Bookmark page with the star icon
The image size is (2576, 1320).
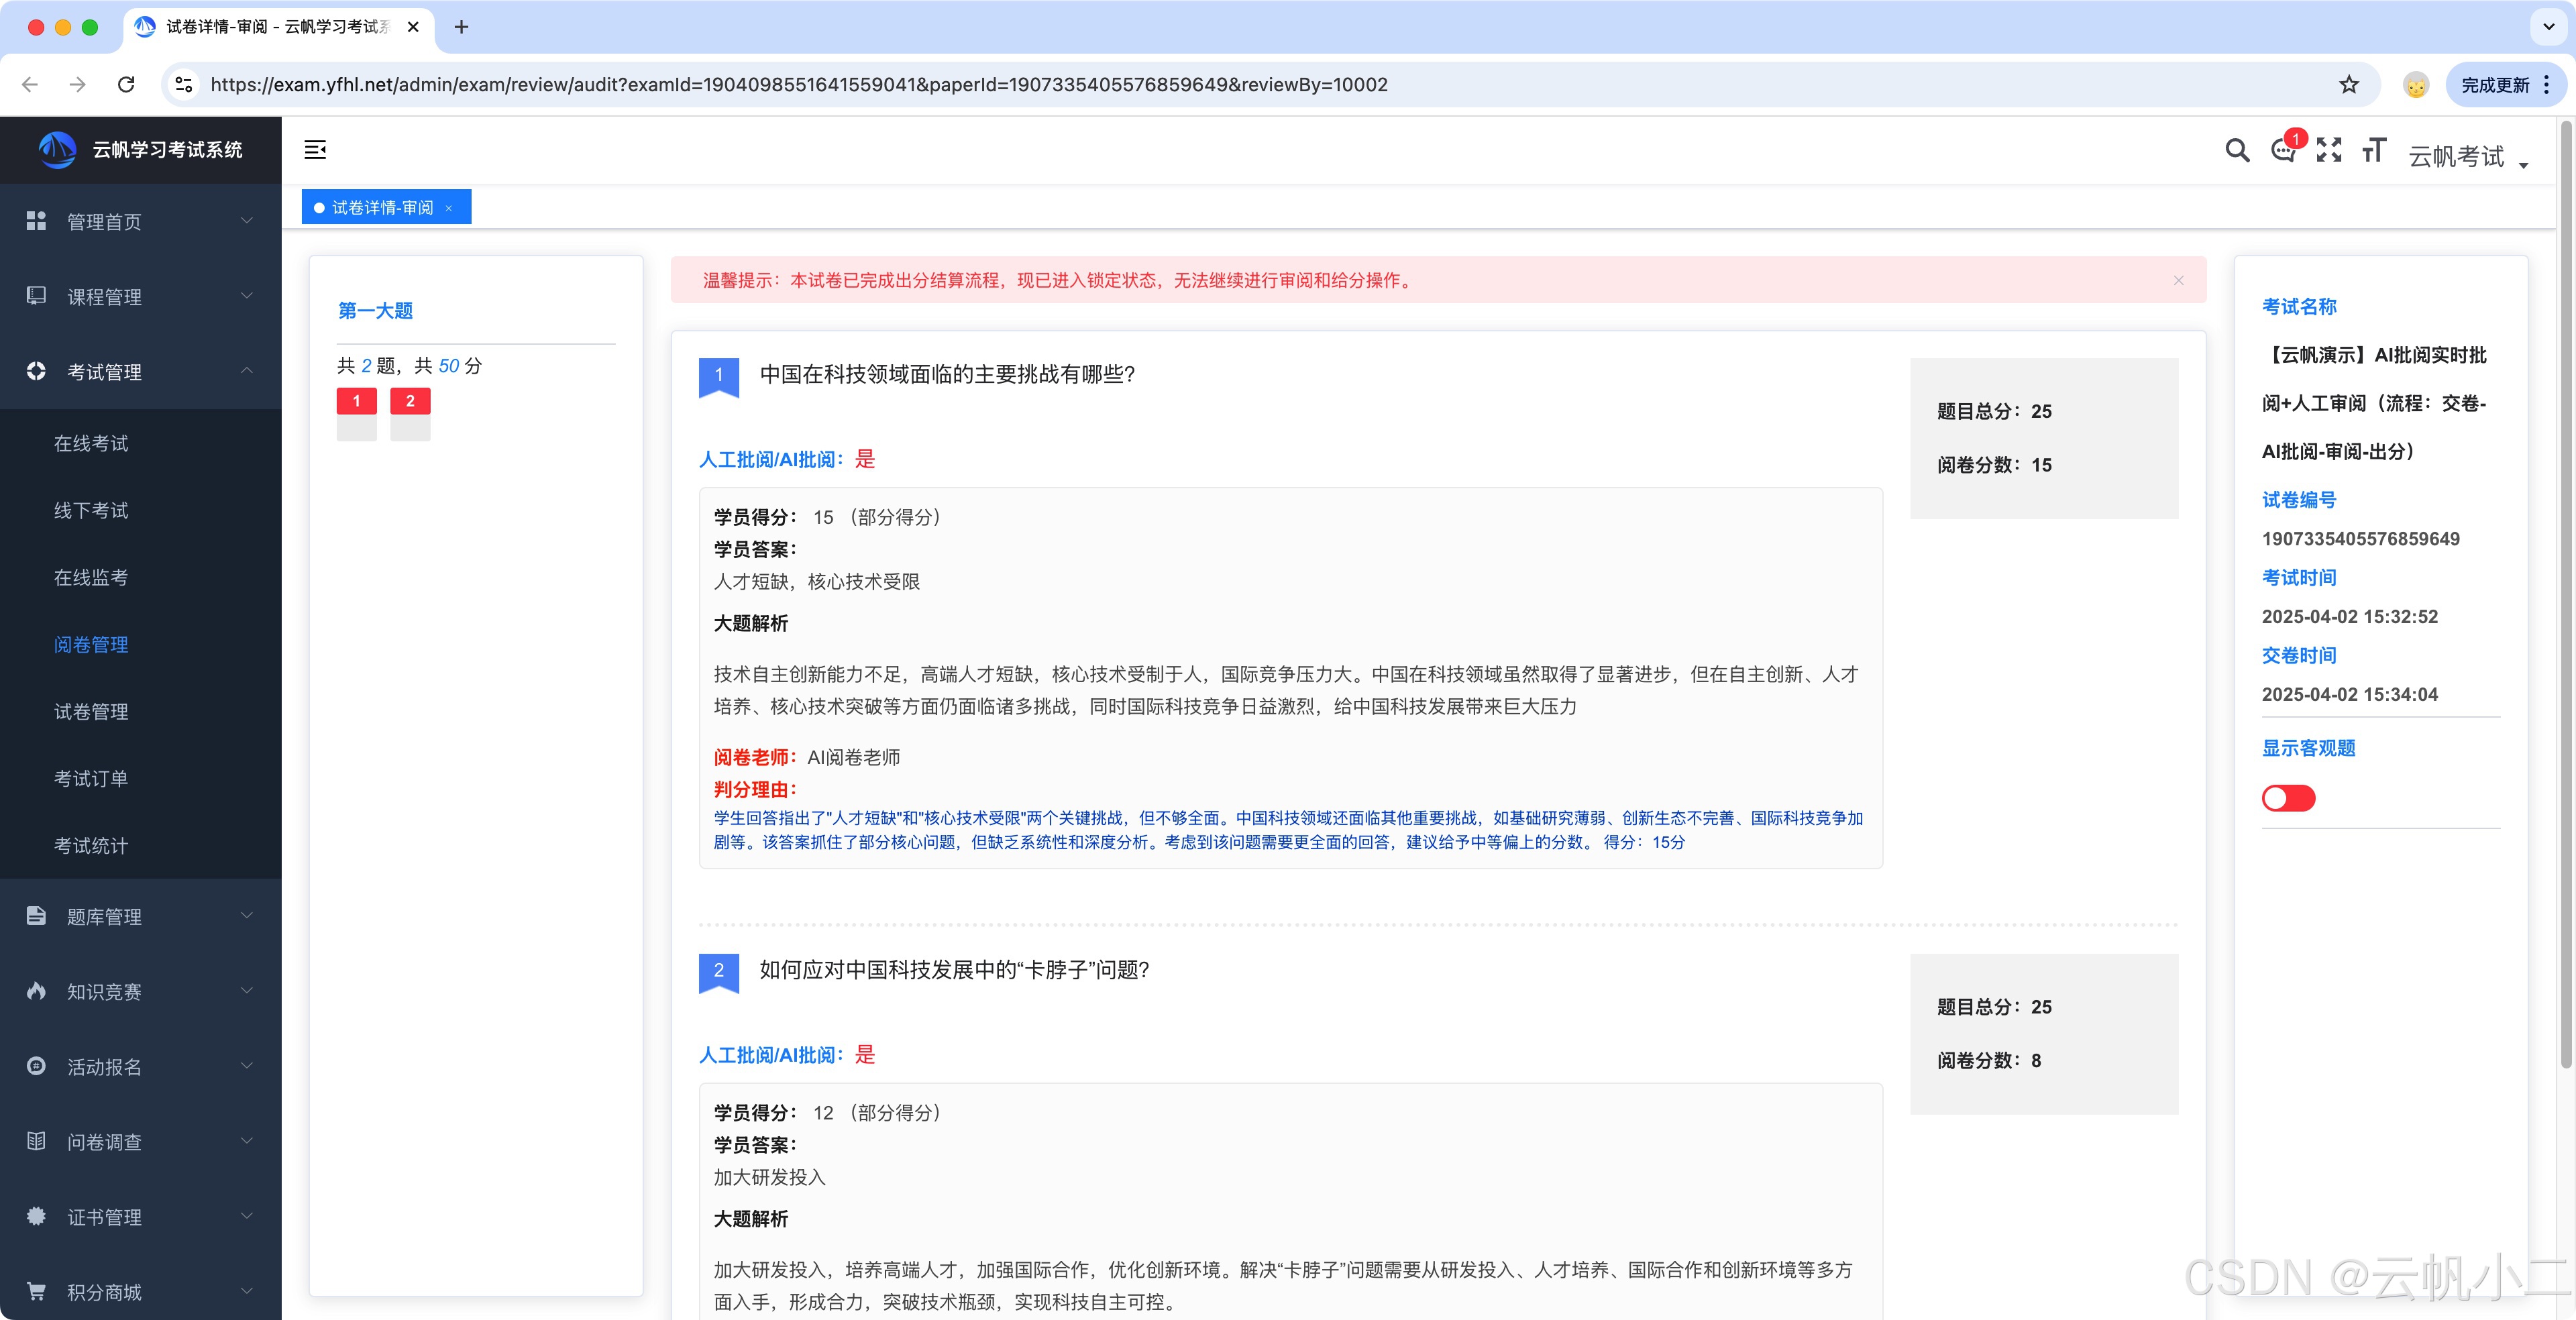coord(2349,85)
